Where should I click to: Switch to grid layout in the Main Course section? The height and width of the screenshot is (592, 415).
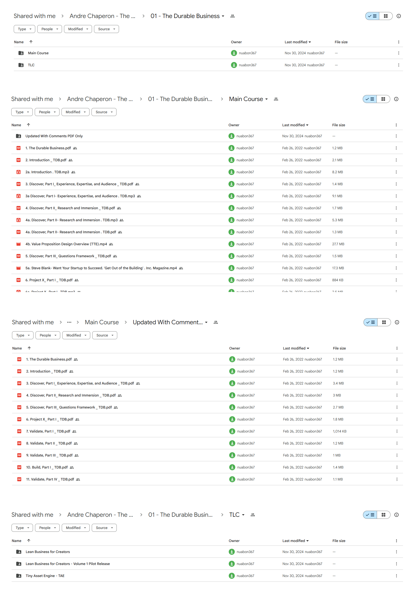383,99
